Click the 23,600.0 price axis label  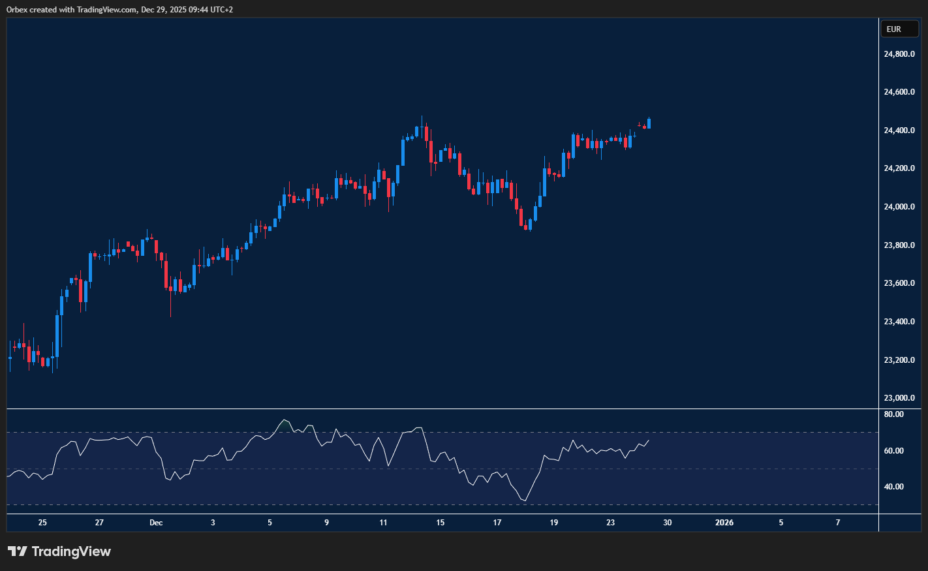[x=899, y=283]
